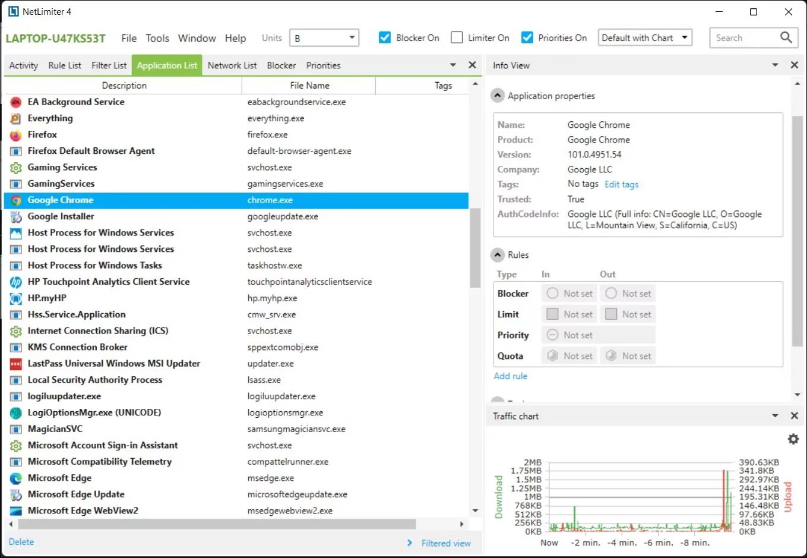Viewport: 807px width, 558px height.
Task: Collapse the Application properties section
Action: (x=498, y=96)
